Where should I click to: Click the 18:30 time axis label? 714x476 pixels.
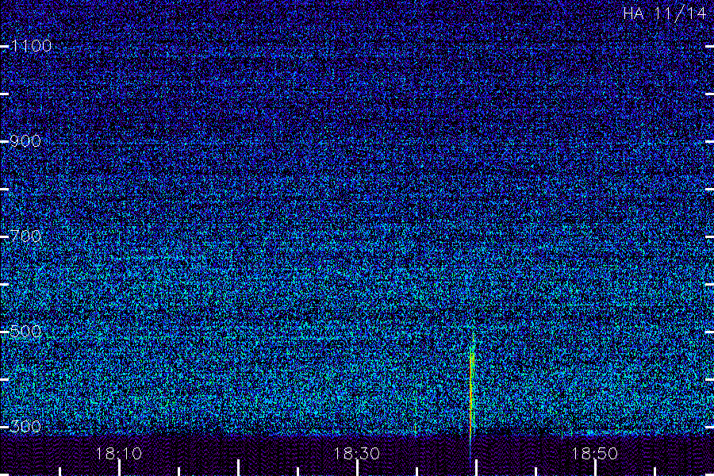pyautogui.click(x=356, y=454)
